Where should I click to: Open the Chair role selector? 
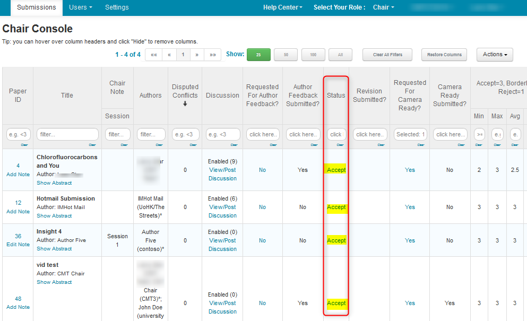pos(384,7)
